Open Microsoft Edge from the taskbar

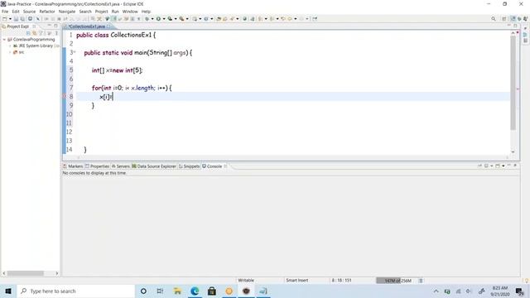[x=195, y=291]
